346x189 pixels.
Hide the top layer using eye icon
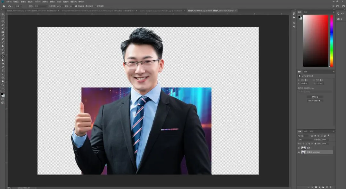coord(299,148)
